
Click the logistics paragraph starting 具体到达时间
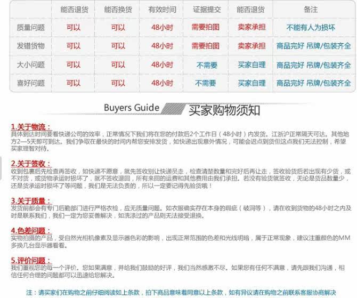(180, 141)
